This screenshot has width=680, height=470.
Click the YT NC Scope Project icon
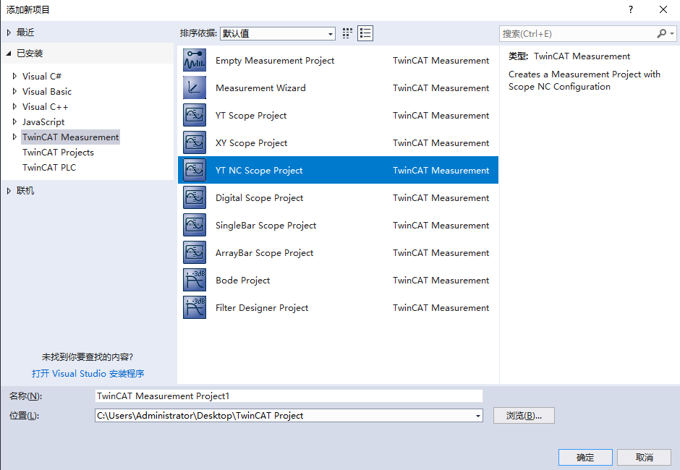tap(195, 170)
